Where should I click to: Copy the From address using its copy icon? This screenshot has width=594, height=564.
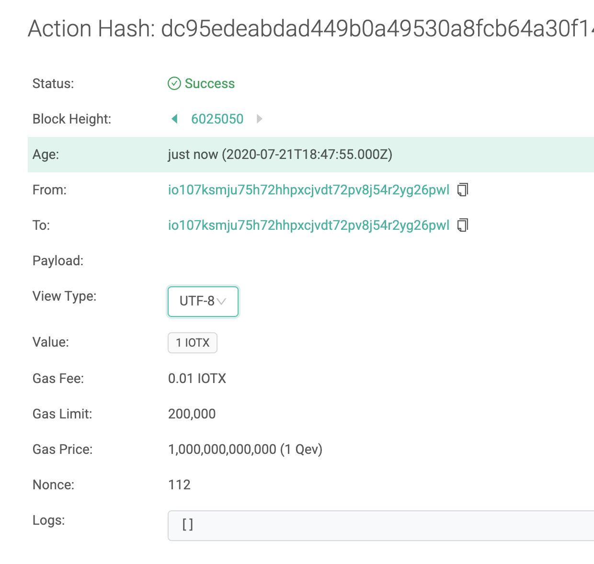click(462, 190)
